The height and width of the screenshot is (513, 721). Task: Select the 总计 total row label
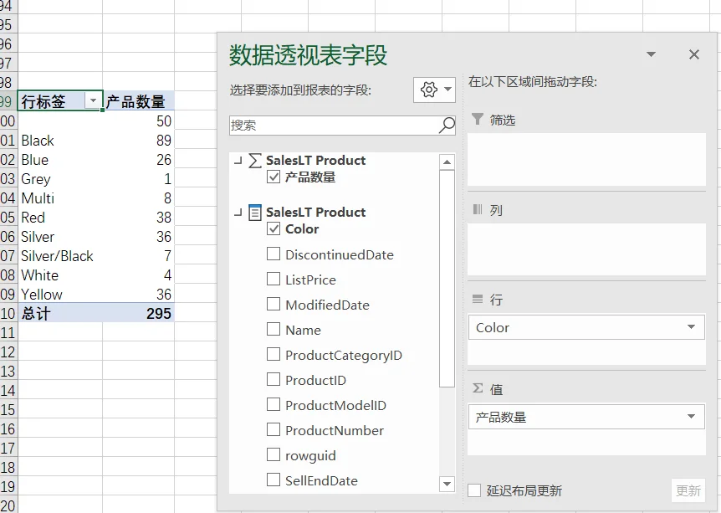tap(60, 314)
